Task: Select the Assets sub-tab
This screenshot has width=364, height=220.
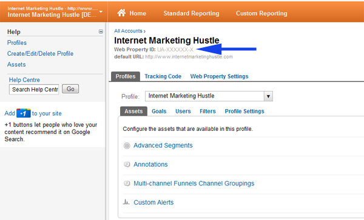Action: tap(133, 112)
